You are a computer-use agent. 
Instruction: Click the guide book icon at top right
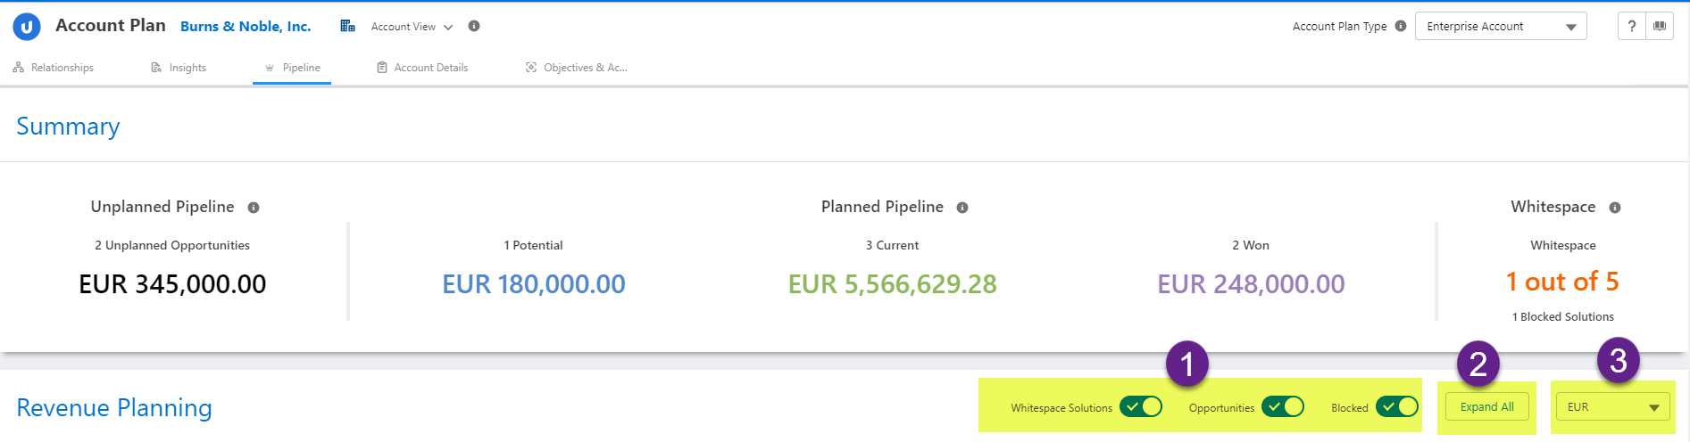(1660, 26)
